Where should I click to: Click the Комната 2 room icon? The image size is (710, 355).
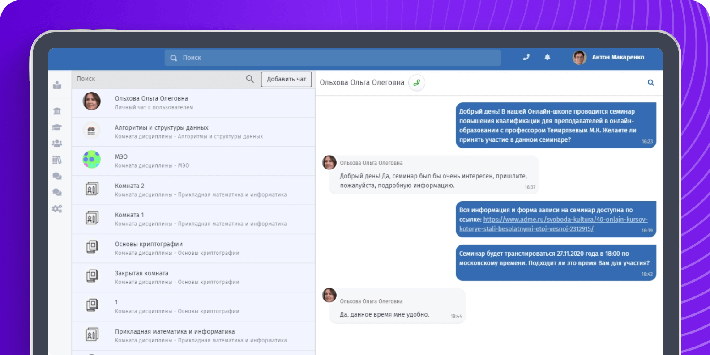(x=92, y=189)
